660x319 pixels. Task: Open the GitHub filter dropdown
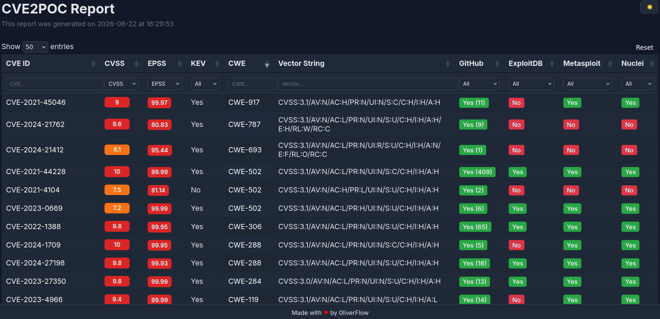click(x=479, y=84)
